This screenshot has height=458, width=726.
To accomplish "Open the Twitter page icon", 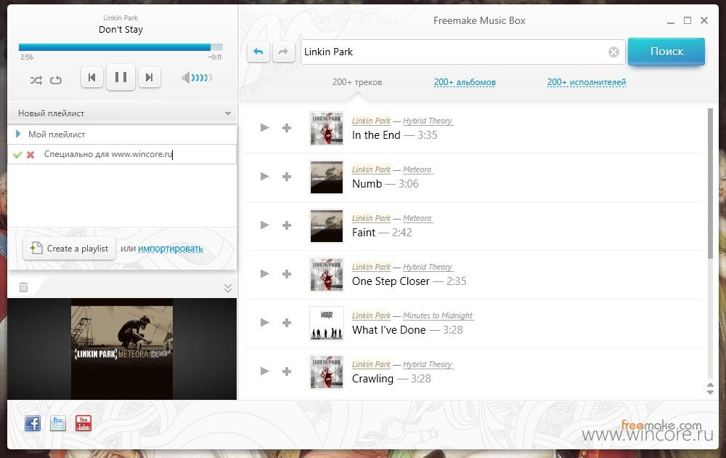I will tap(58, 423).
